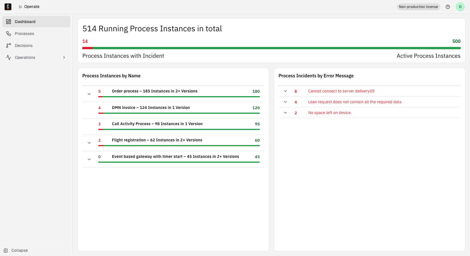Viewport: 470px width, 256px height.
Task: Open Call Activity Process – 98 Instances
Action: [x=157, y=124]
